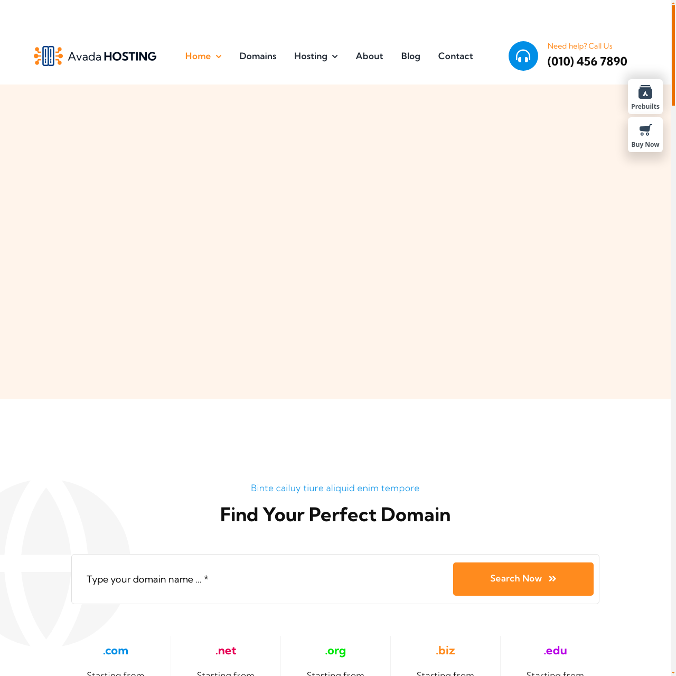Expand the Home menu chevron
The image size is (676, 676).
(219, 57)
